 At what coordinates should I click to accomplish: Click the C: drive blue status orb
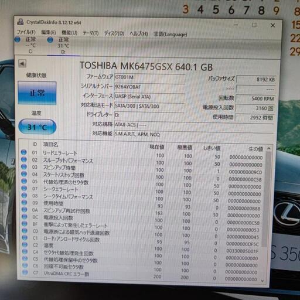click(x=18, y=39)
